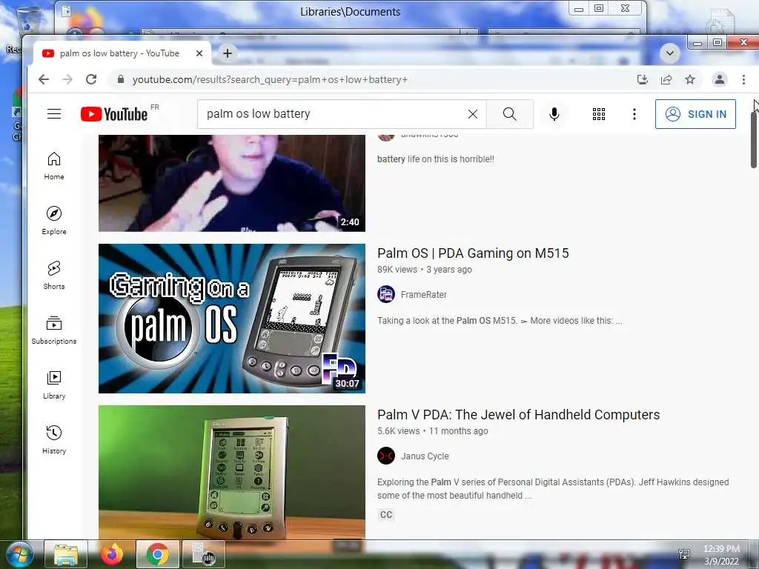
Task: Clear the search box with the X icon
Action: pyautogui.click(x=473, y=114)
